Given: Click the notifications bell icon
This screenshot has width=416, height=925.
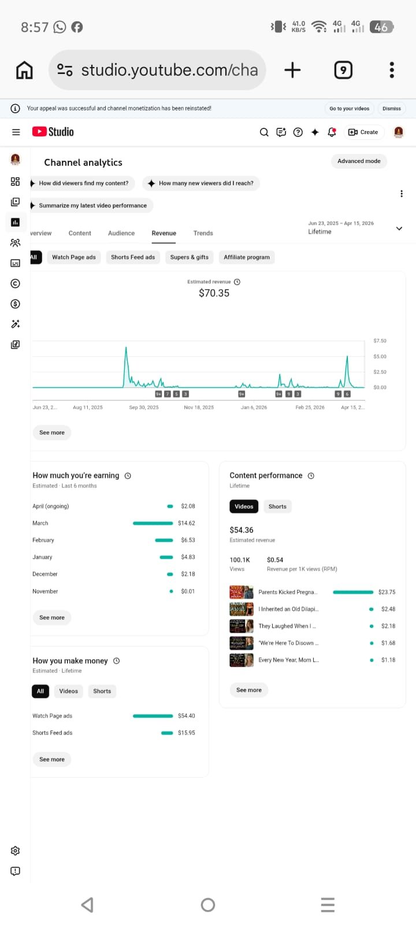Looking at the screenshot, I should (x=332, y=132).
